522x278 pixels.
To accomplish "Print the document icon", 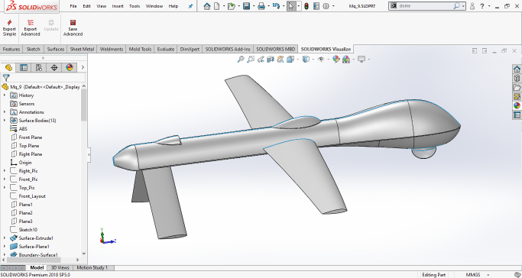I will coord(261,6).
